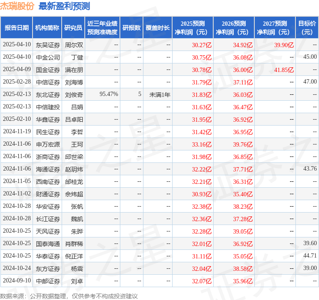Select the 海通证券 institution cell
The image size is (319, 300).
pos(48,169)
